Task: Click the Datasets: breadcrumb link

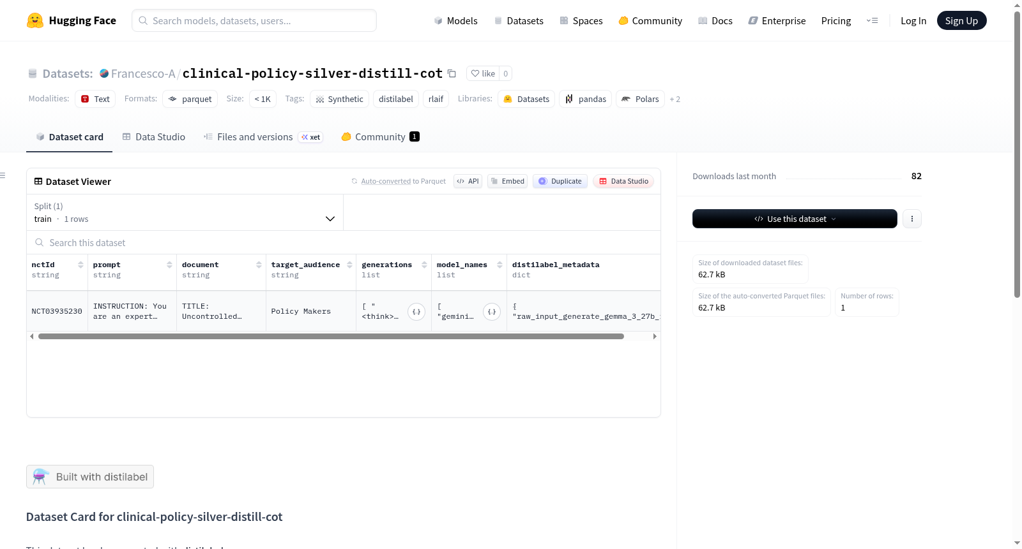Action: [x=68, y=73]
